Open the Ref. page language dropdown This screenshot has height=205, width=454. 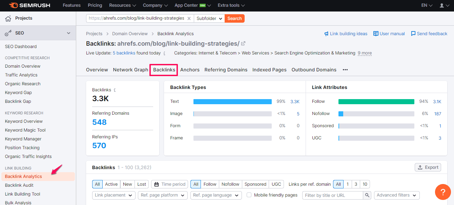216,195
